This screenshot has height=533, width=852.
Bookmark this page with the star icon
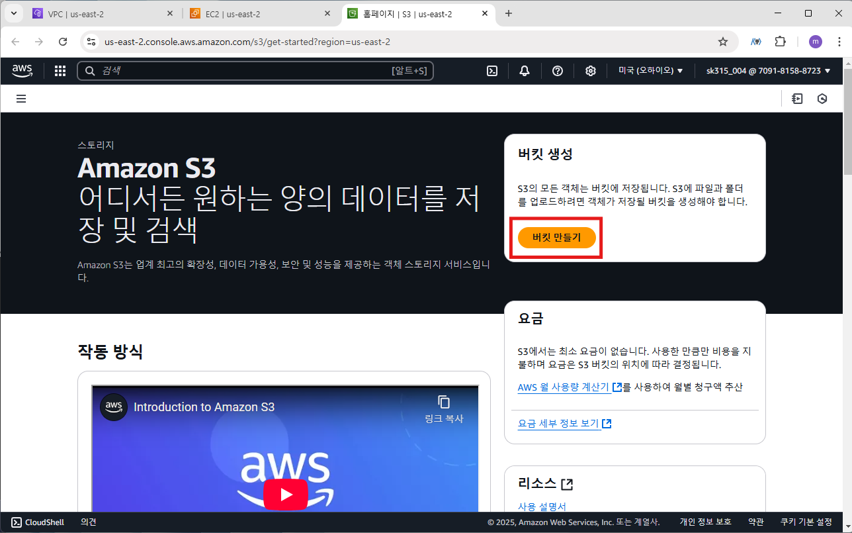point(723,42)
